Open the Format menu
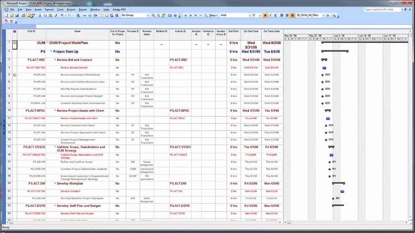The image size is (415, 233). 49,10
